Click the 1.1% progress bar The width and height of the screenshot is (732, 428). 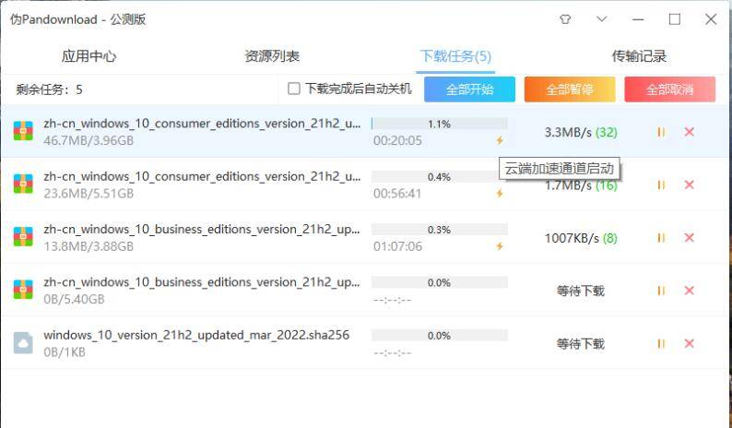439,124
